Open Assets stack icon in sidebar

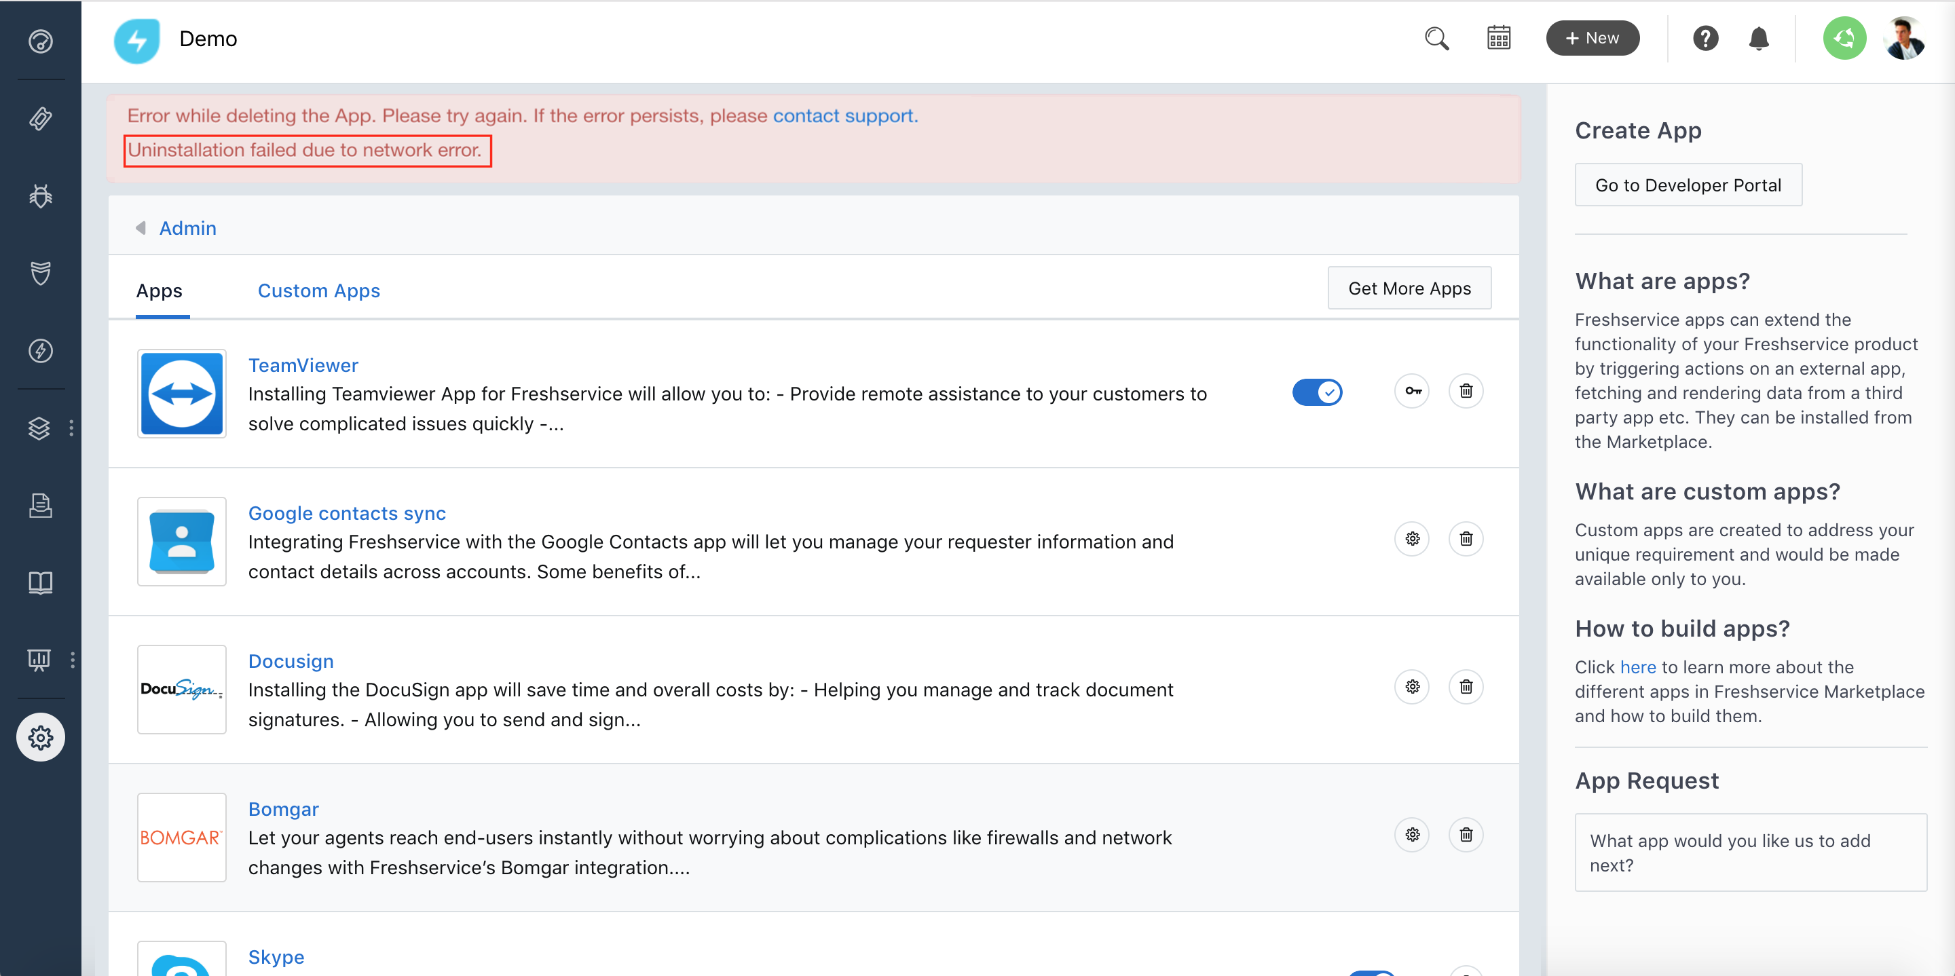39,429
